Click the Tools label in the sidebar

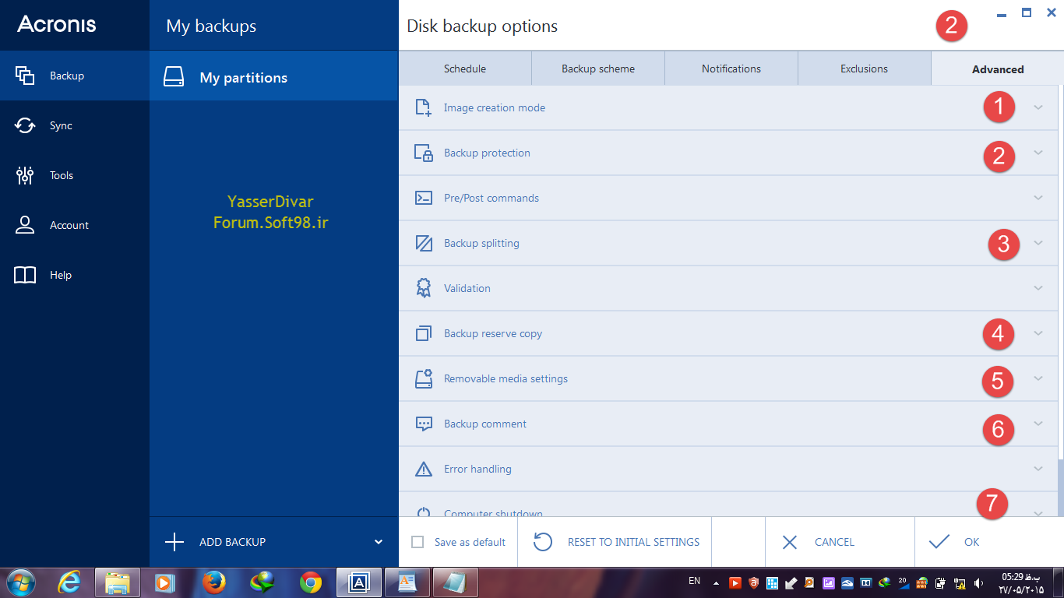click(x=62, y=175)
